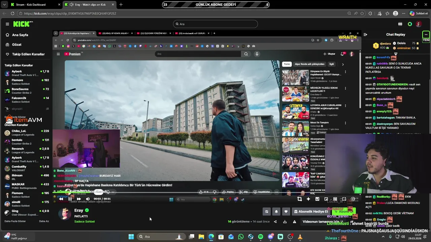Viewport: 431px width, 242px height.
Task: Open the Ayberk channel under Takip Edilen Kanallar
Action: tap(27, 73)
